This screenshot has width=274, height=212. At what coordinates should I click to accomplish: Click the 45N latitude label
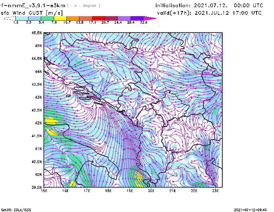click(x=38, y=46)
